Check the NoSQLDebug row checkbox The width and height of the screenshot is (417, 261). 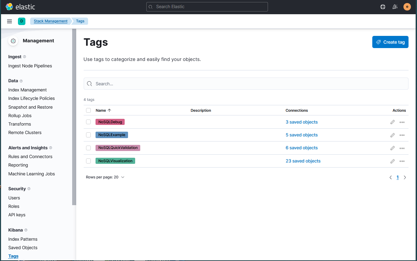click(x=88, y=122)
